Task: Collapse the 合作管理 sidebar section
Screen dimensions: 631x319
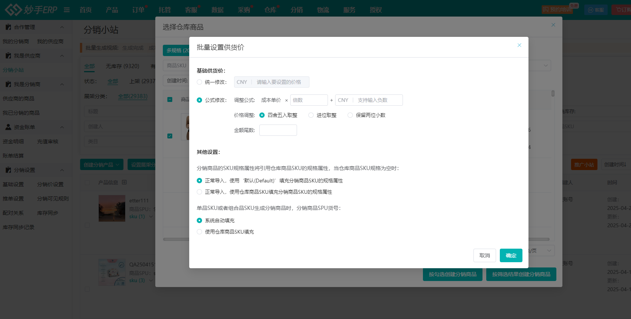Action: 62,27
